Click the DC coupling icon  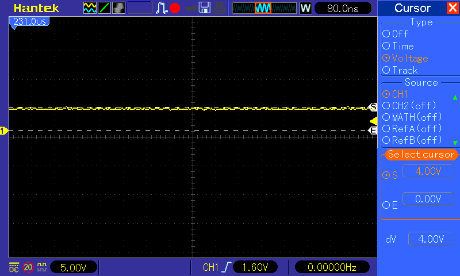14,267
